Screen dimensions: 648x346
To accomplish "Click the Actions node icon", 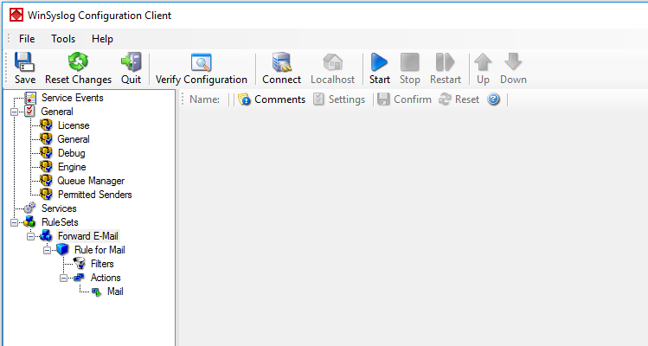I will coord(79,278).
